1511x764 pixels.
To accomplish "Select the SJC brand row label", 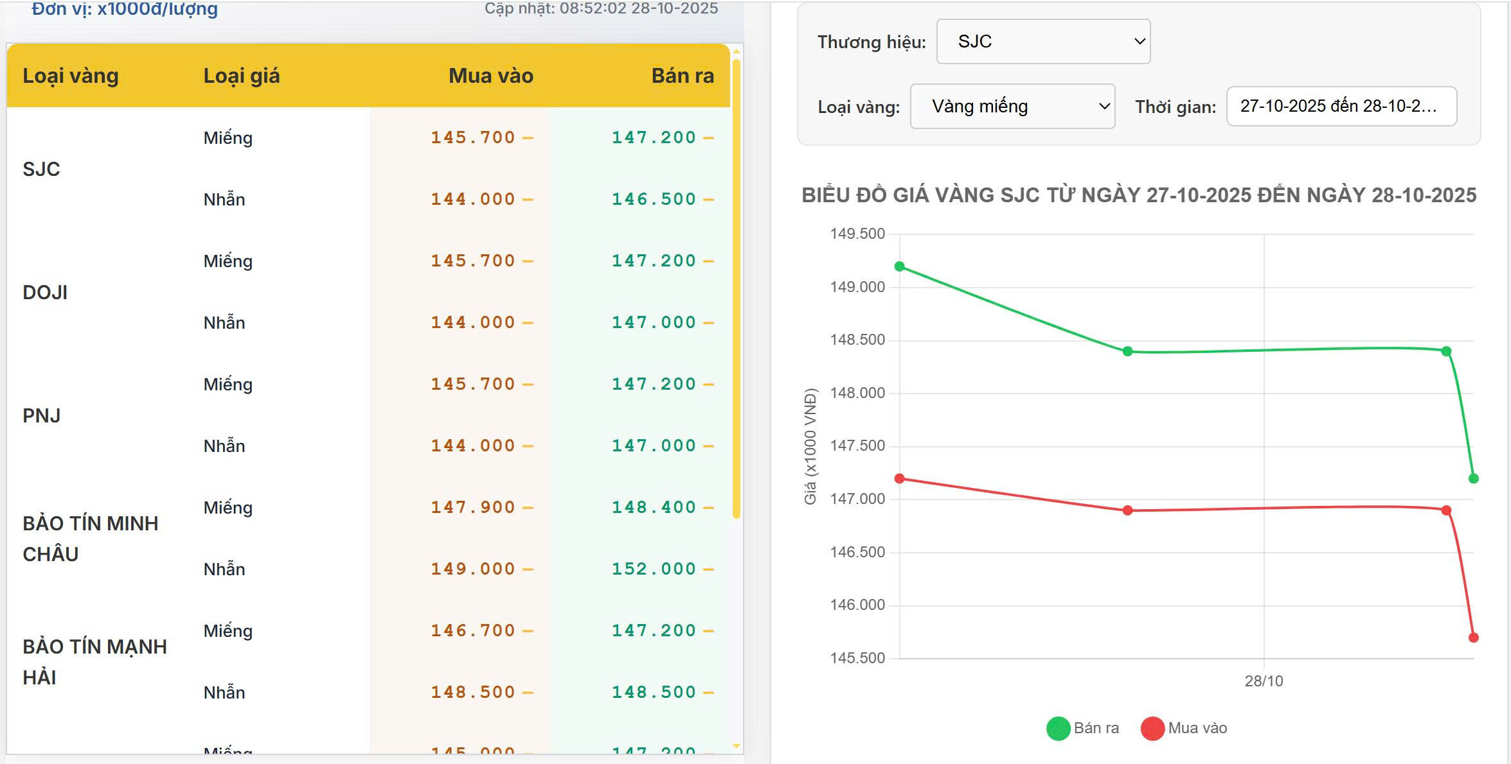I will pos(41,169).
